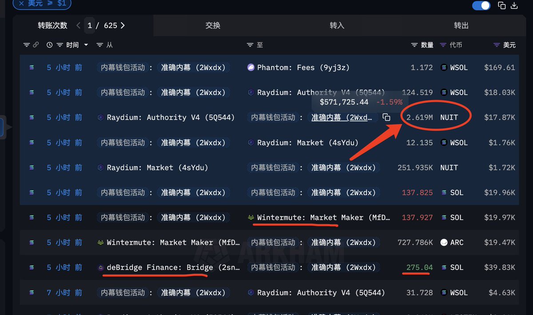The image size is (533, 315).
Task: Open the 至 (to) column filter
Action: pos(250,45)
